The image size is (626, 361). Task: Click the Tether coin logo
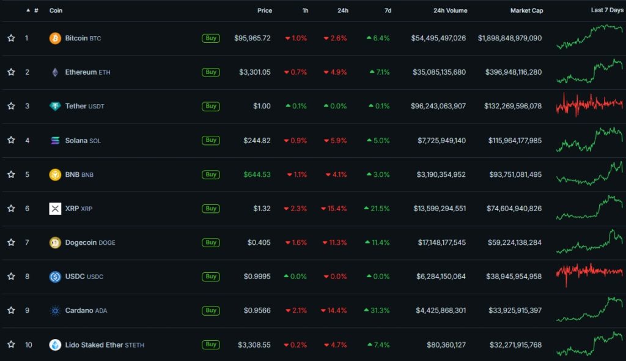[x=55, y=106]
